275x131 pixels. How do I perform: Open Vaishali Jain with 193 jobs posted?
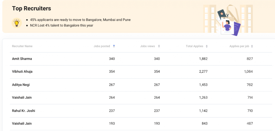click(22, 123)
